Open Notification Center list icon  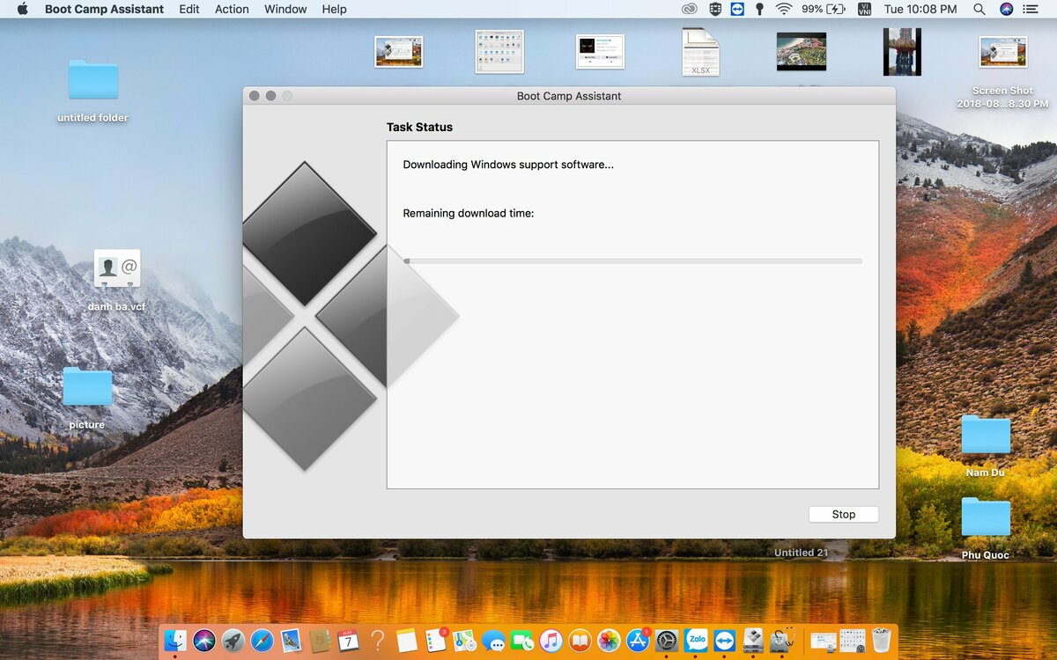coord(1031,9)
